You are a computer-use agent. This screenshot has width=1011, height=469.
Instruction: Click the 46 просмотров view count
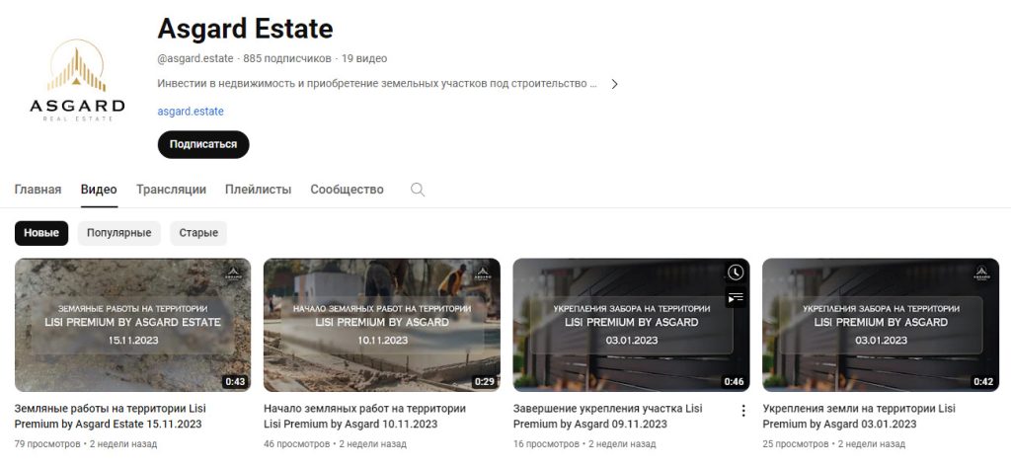click(296, 444)
